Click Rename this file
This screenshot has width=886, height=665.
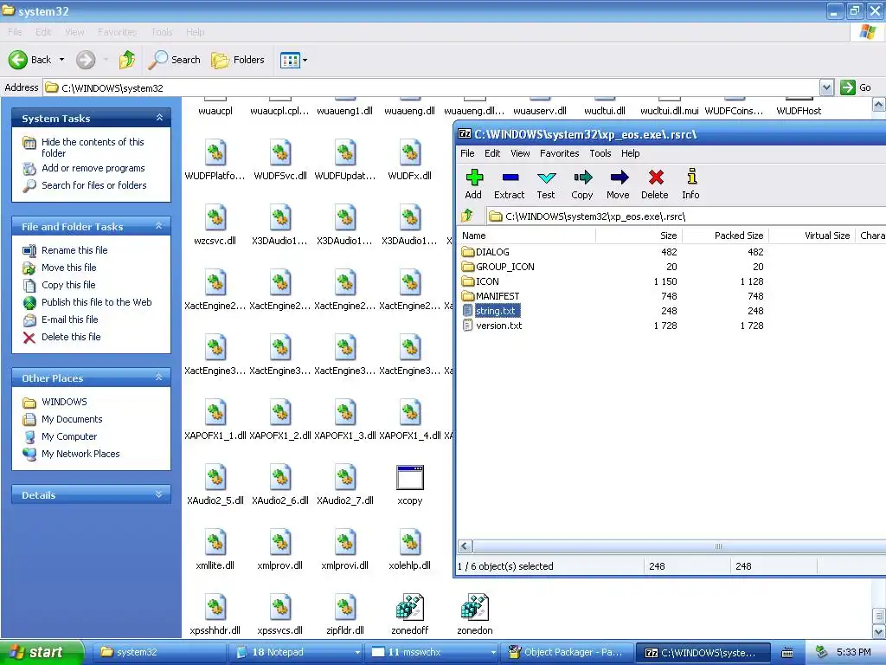(74, 250)
